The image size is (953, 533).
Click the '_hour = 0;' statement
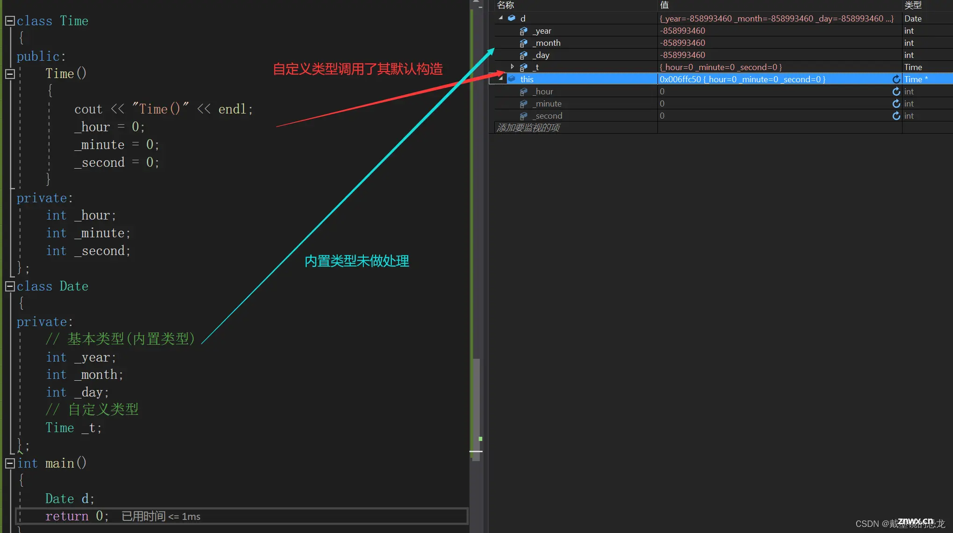[x=109, y=127]
